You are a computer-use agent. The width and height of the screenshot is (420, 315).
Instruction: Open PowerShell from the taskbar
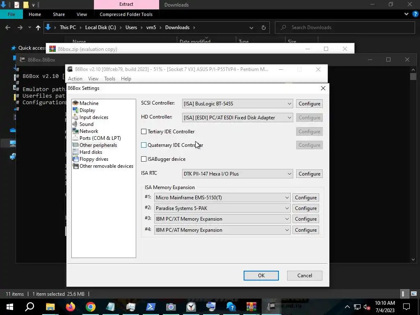point(151,307)
